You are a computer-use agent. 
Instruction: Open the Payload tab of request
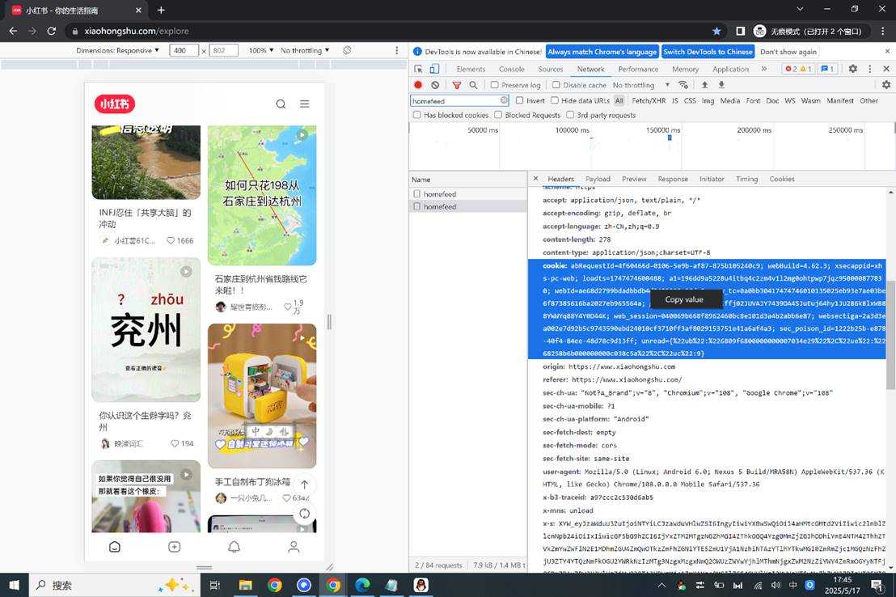pyautogui.click(x=598, y=179)
